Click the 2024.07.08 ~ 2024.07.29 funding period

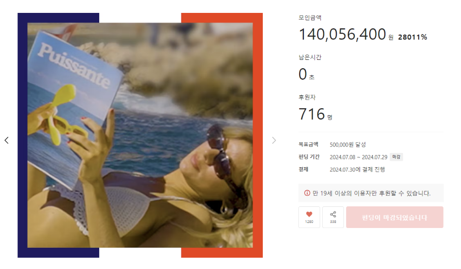pyautogui.click(x=358, y=157)
